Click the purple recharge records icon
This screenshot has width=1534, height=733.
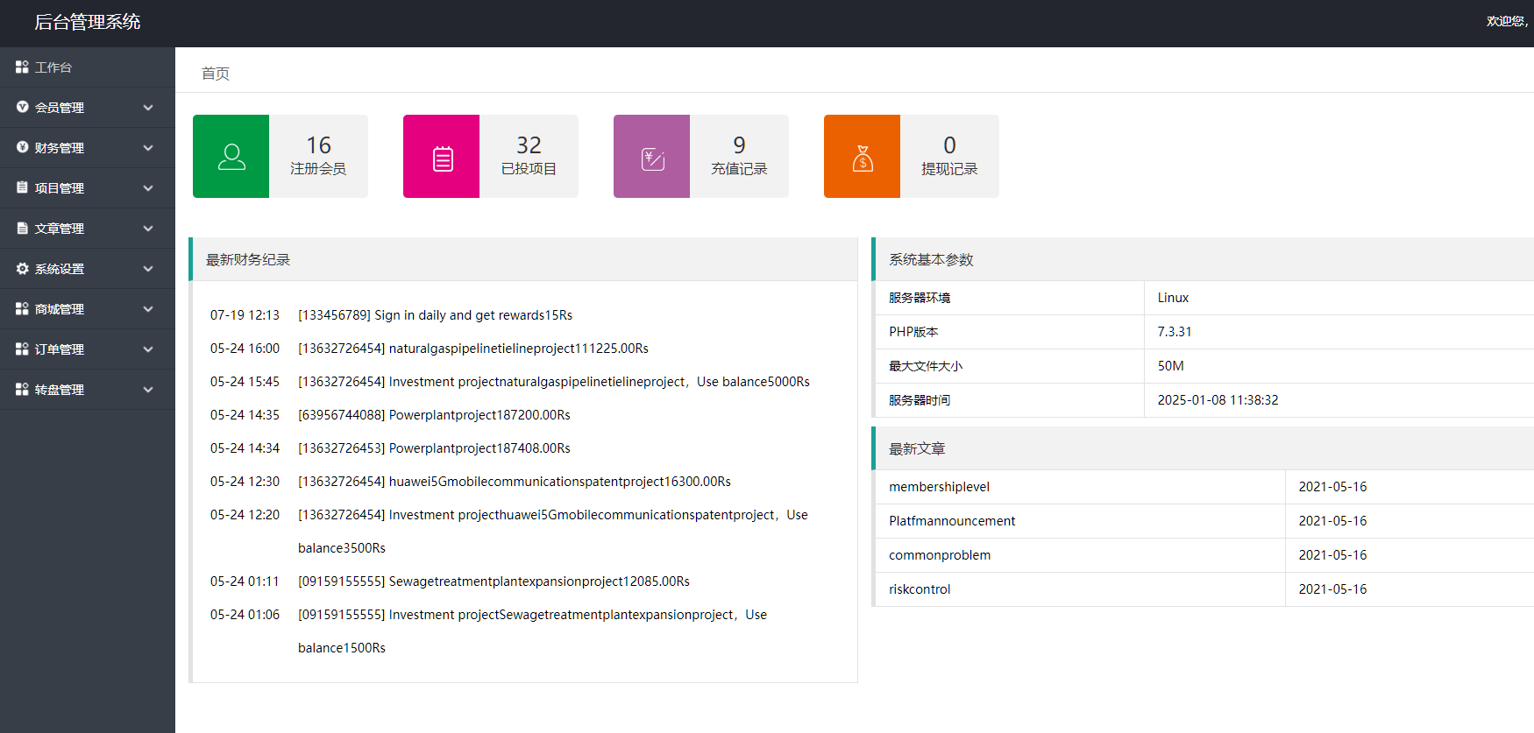pyautogui.click(x=652, y=158)
